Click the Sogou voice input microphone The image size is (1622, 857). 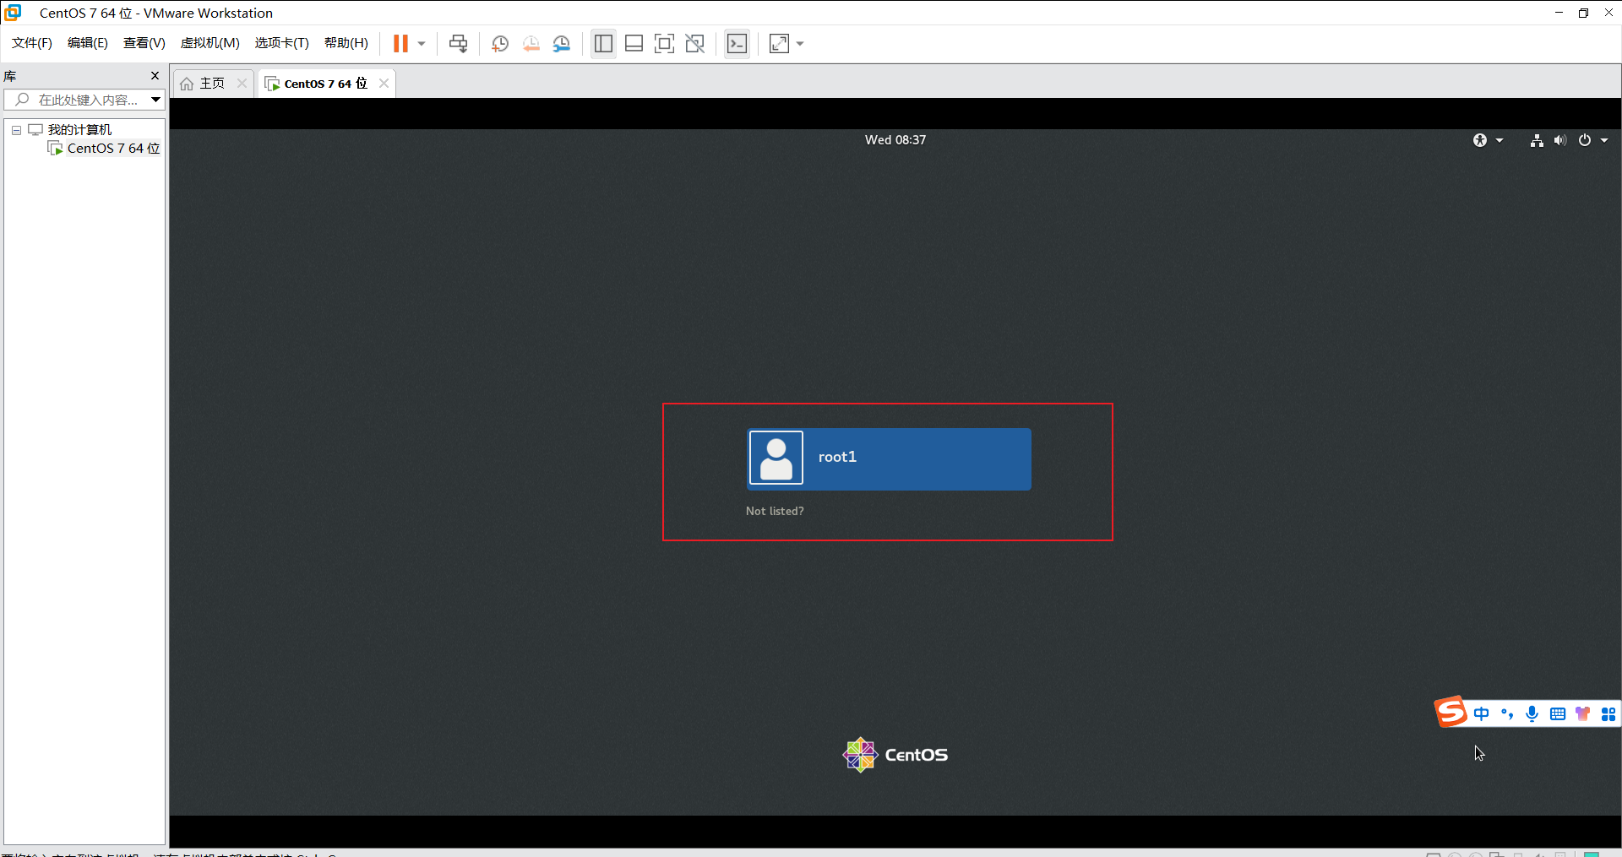1532,714
